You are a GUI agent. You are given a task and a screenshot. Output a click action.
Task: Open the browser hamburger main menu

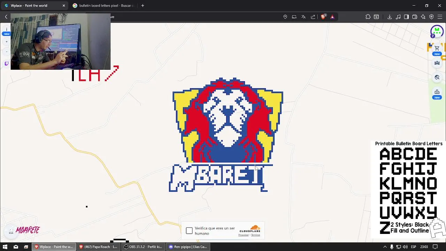click(x=440, y=17)
